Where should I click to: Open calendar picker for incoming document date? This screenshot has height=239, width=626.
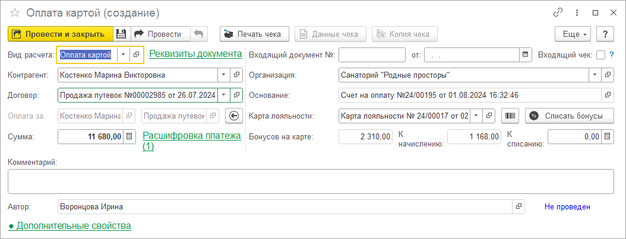pyautogui.click(x=524, y=55)
